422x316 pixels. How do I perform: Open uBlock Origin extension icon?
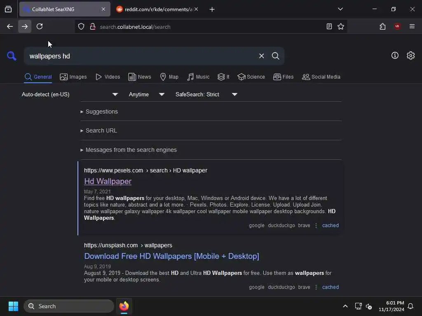coord(397,26)
